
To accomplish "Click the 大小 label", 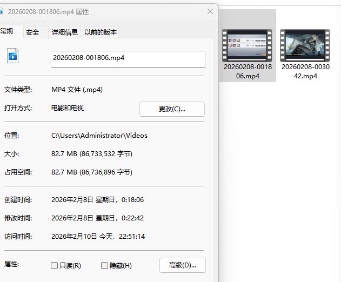I will click(11, 154).
